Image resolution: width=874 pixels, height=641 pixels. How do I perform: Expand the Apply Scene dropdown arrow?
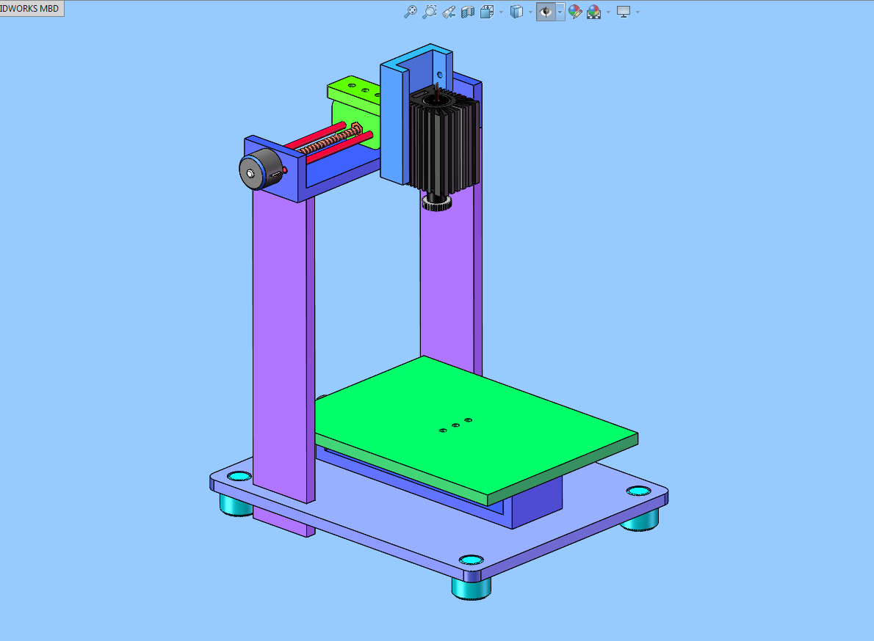608,12
